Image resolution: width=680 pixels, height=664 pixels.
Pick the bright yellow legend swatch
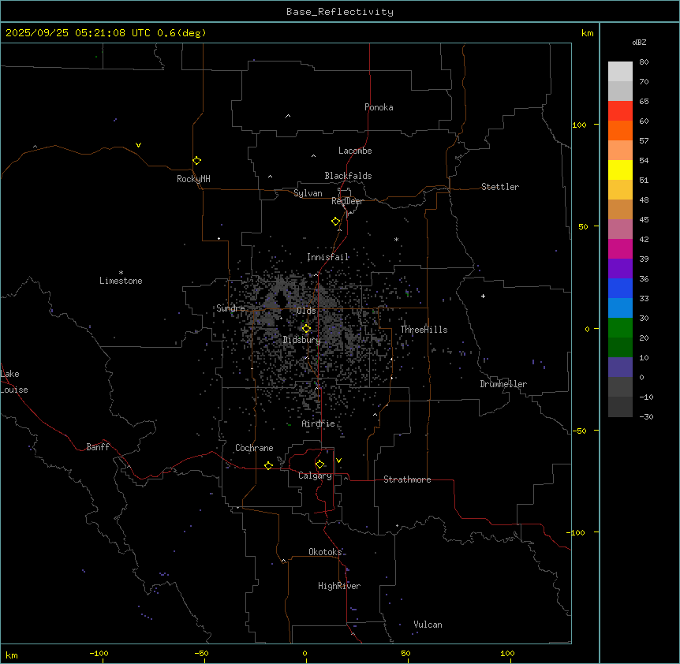point(620,170)
